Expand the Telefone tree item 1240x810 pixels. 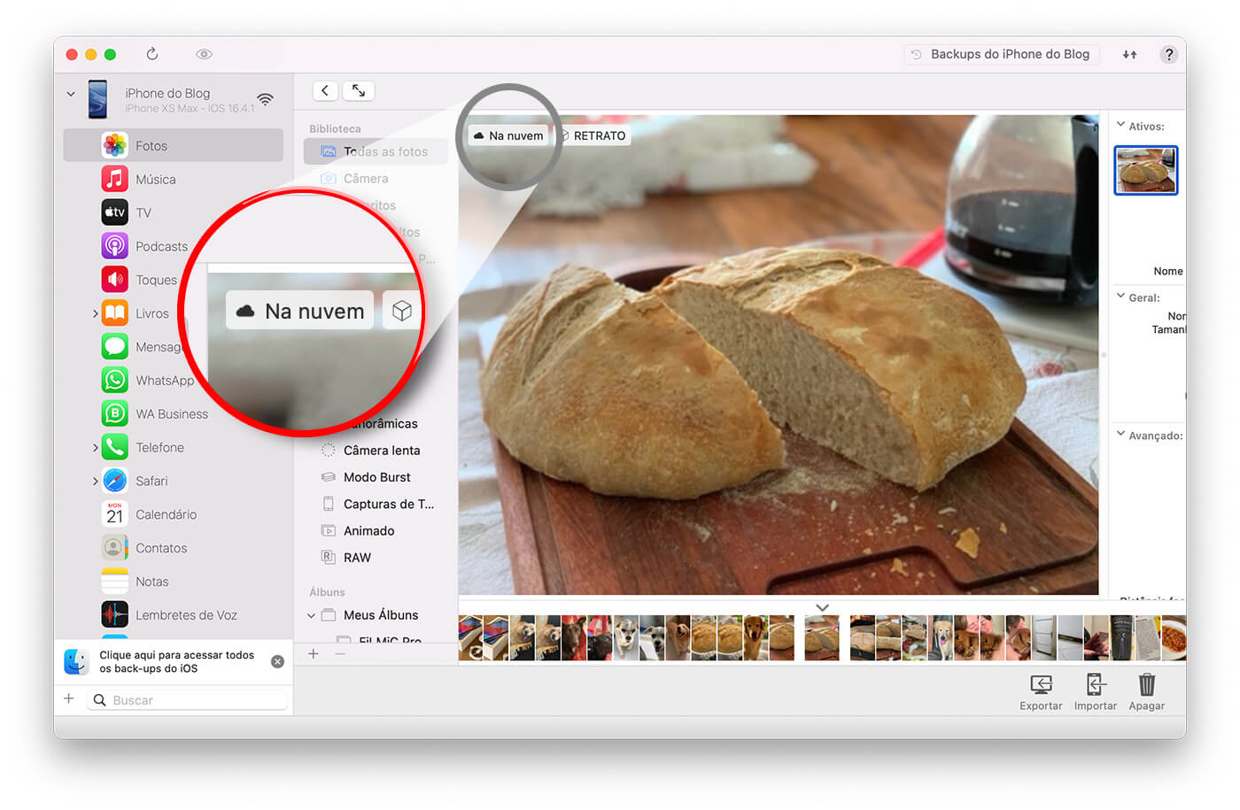coord(96,448)
